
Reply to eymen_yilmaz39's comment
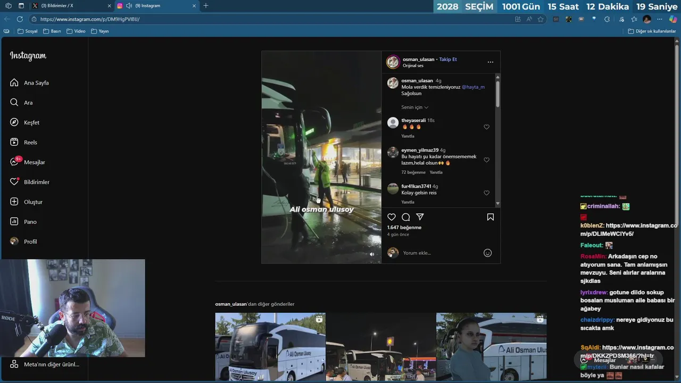(x=436, y=172)
